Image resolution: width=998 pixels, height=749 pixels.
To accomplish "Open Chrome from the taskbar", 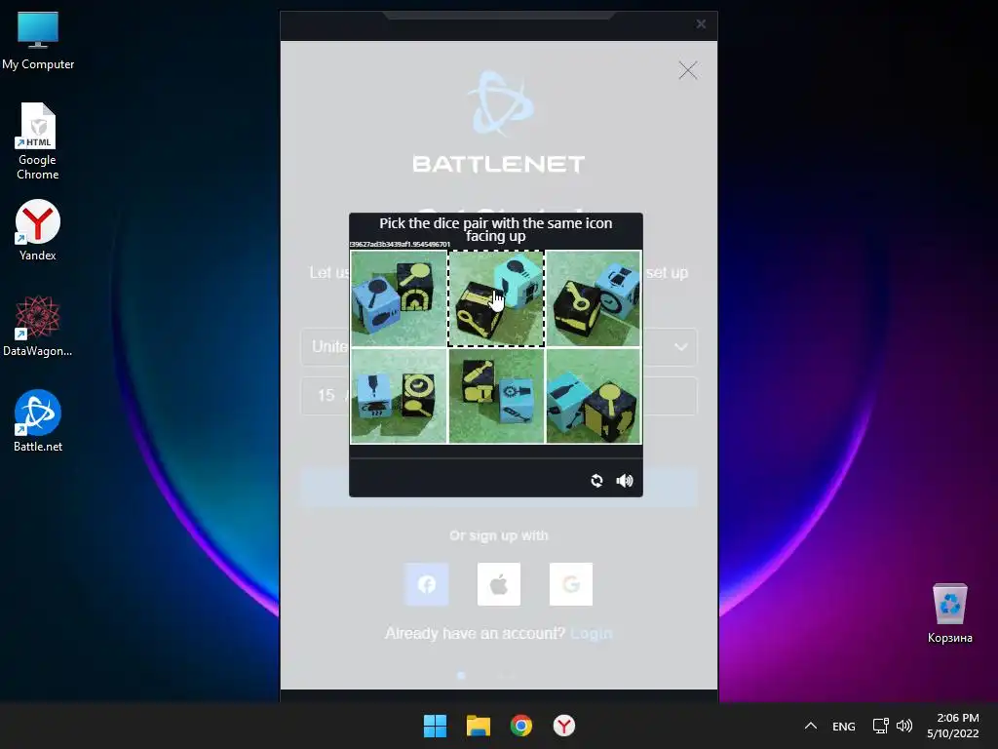I will coord(521,726).
